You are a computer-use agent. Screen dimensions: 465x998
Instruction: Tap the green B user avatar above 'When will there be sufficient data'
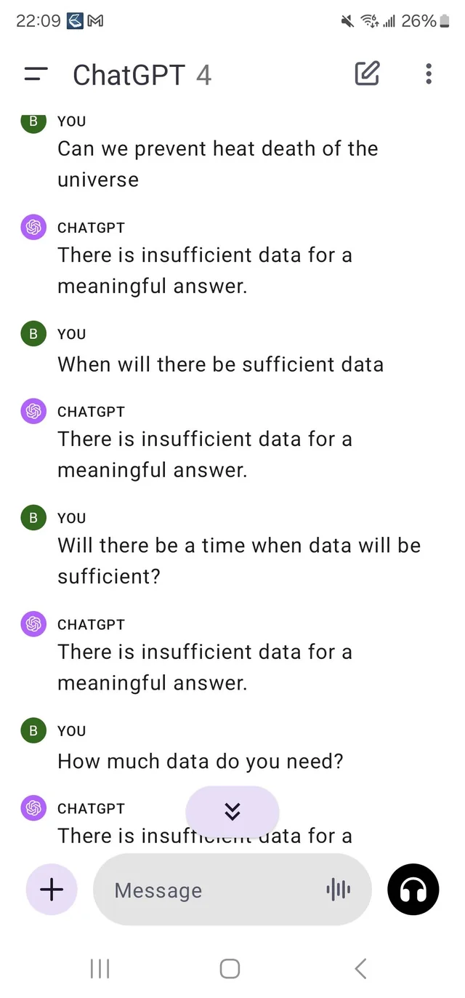33,334
